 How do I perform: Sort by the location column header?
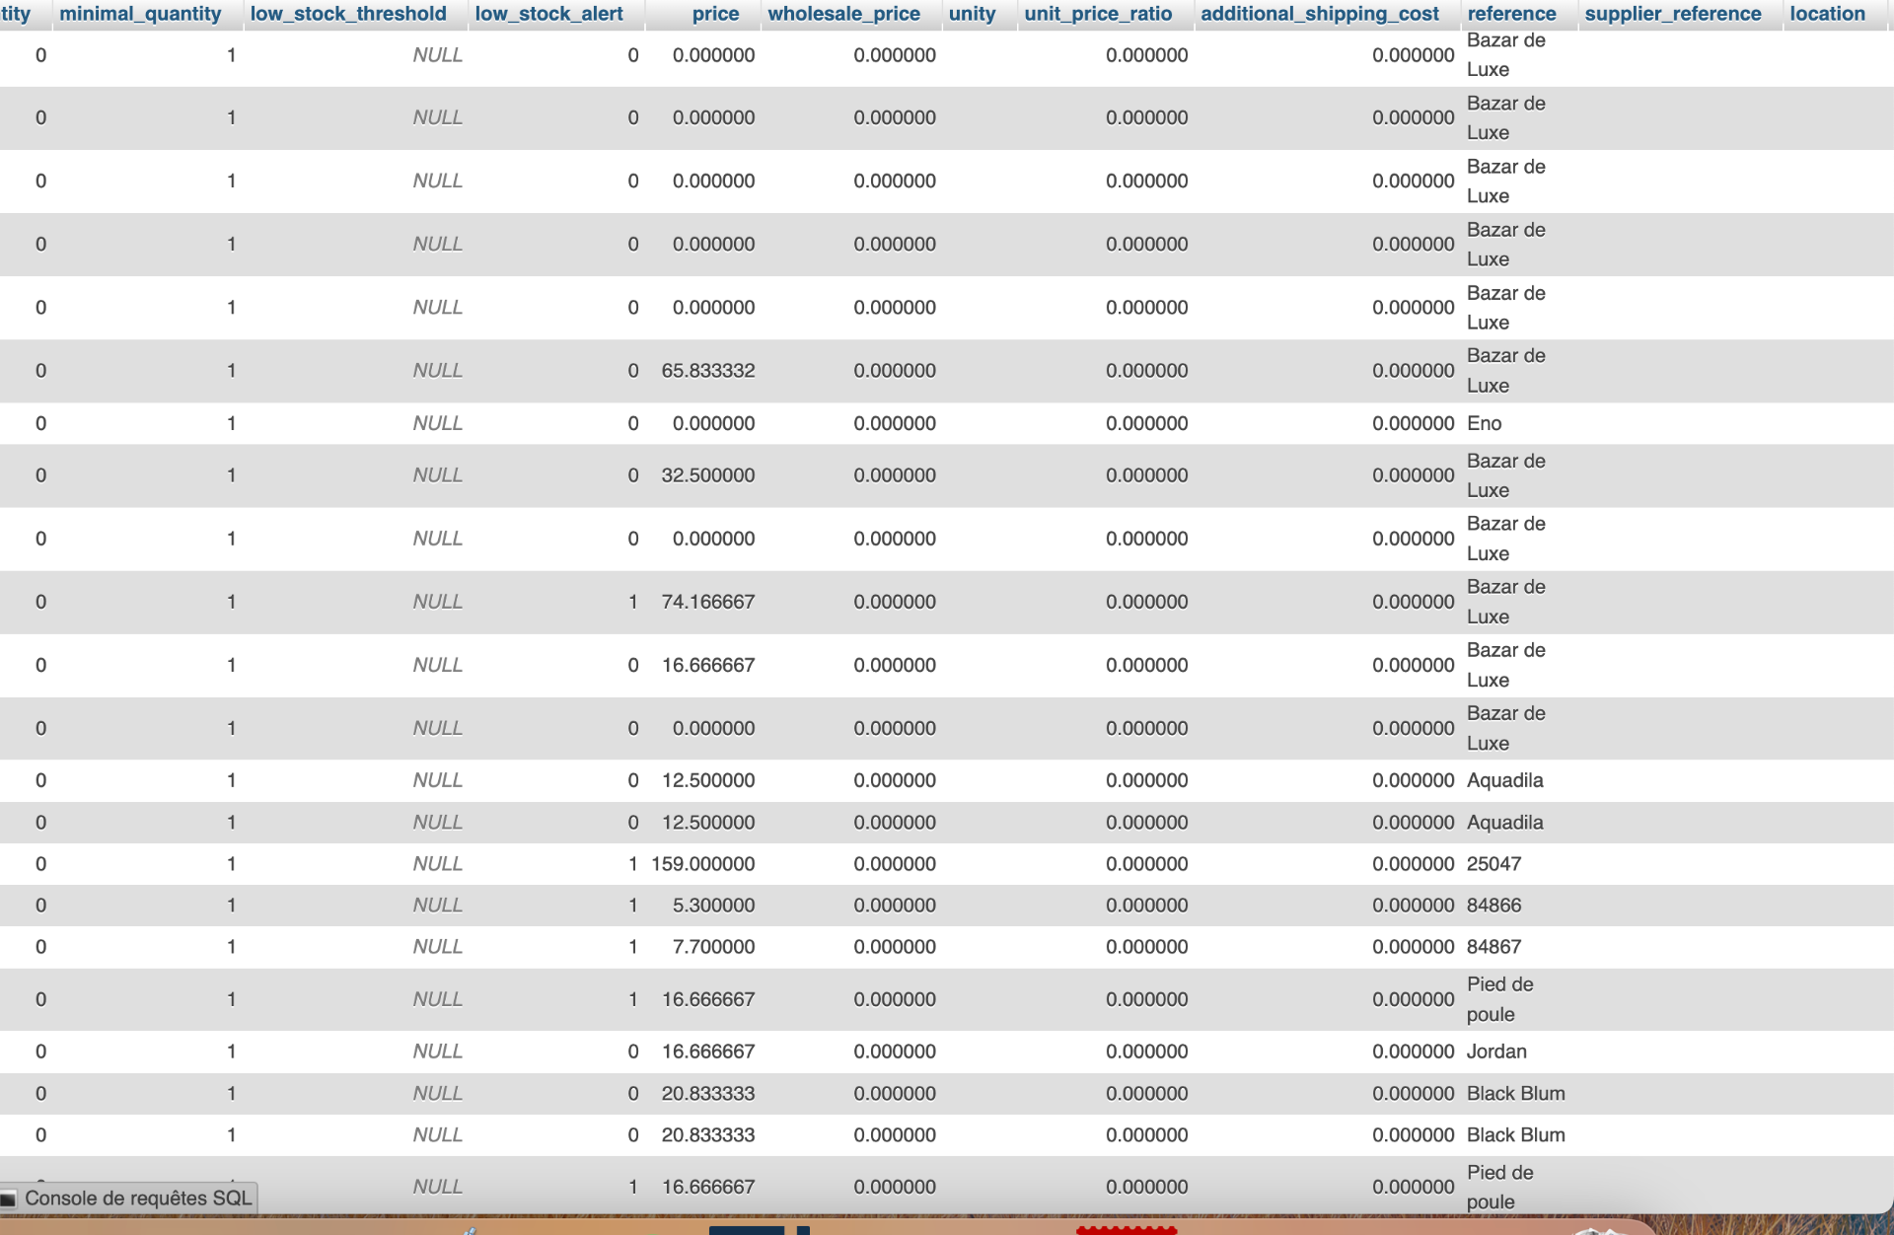point(1827,14)
